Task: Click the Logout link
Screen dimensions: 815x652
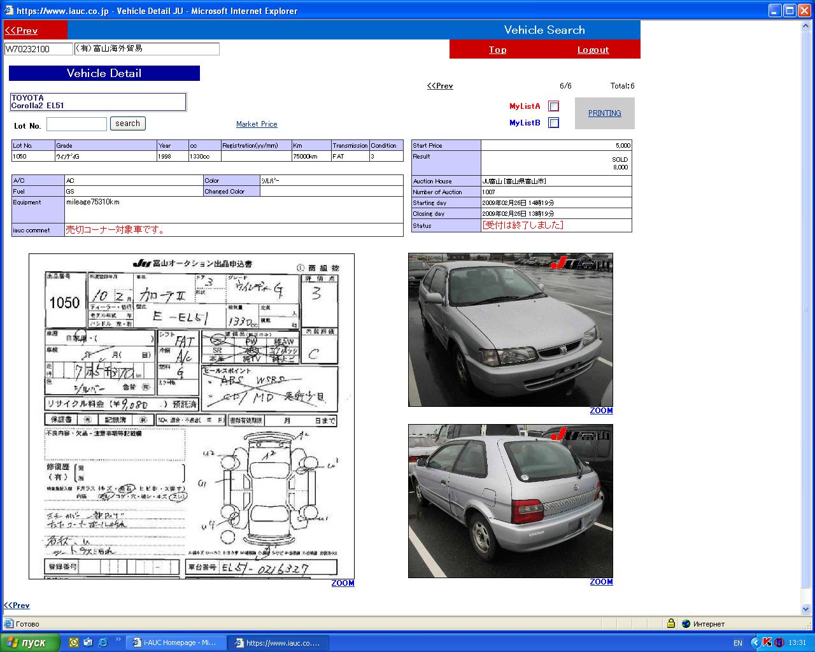Action: (x=593, y=50)
